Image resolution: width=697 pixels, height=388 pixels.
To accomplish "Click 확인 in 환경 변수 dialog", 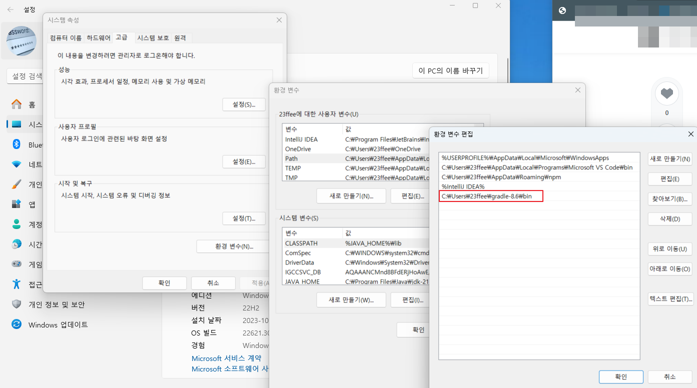I will click(x=413, y=330).
